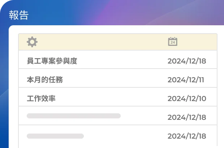Click the white panel margin above the table header
Image resolution: width=224 pixels, height=148 pixels.
click(x=108, y=30)
